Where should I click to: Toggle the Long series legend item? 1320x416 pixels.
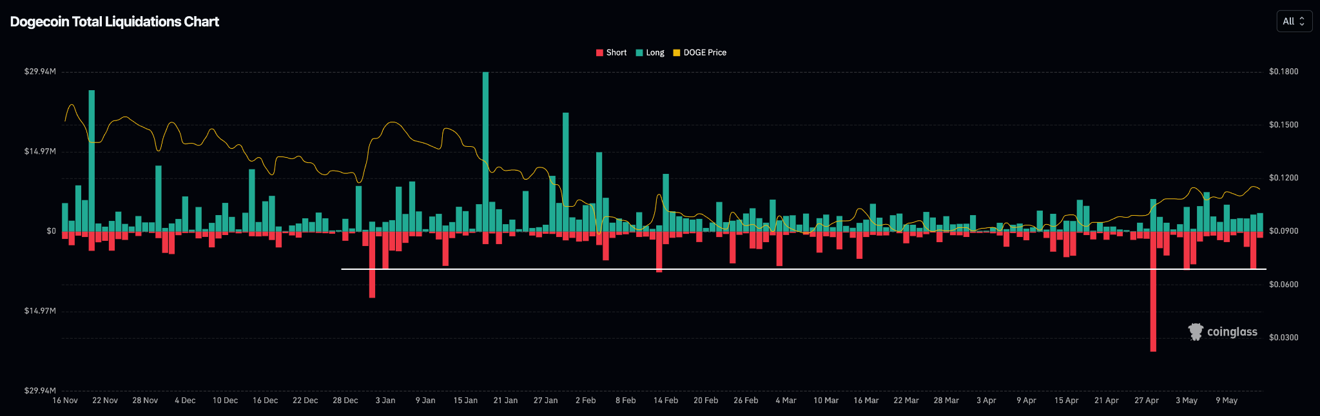pos(650,53)
